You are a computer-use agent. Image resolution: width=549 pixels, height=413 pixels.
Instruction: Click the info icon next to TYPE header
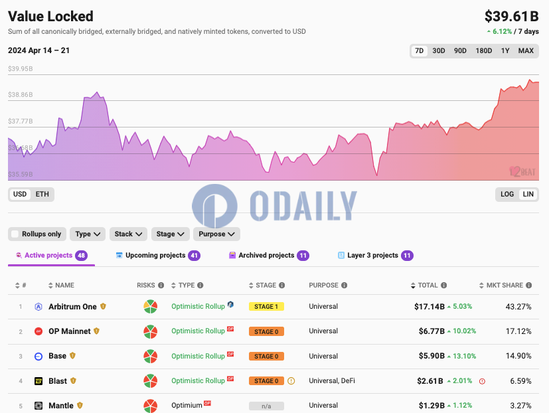[x=200, y=285]
